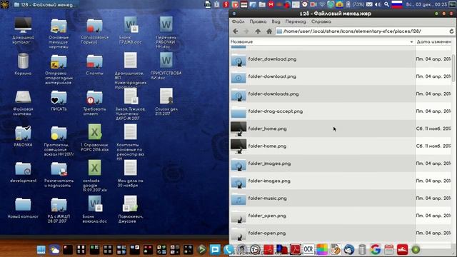Launch the weather app in the dock
Image resolution: width=457 pixels, height=257 pixels.
point(54,250)
